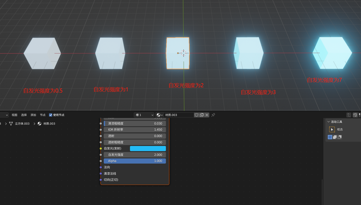This screenshot has height=205, width=361.
Task: Click the 清漆粗糙度 input socket dot
Action: 101,123
